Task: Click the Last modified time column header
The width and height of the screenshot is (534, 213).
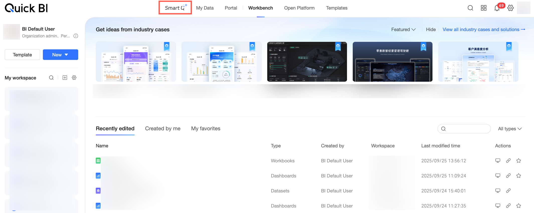Action: [x=440, y=146]
